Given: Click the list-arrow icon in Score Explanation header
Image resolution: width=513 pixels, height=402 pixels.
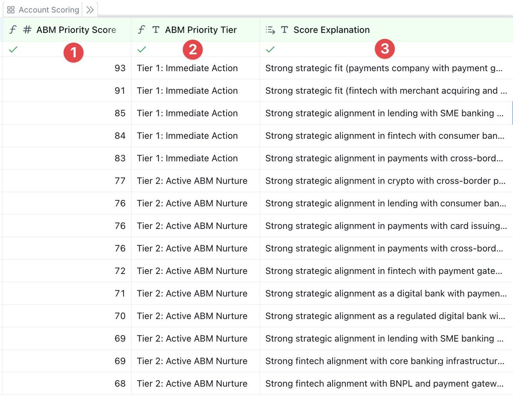Looking at the screenshot, I should (x=270, y=30).
